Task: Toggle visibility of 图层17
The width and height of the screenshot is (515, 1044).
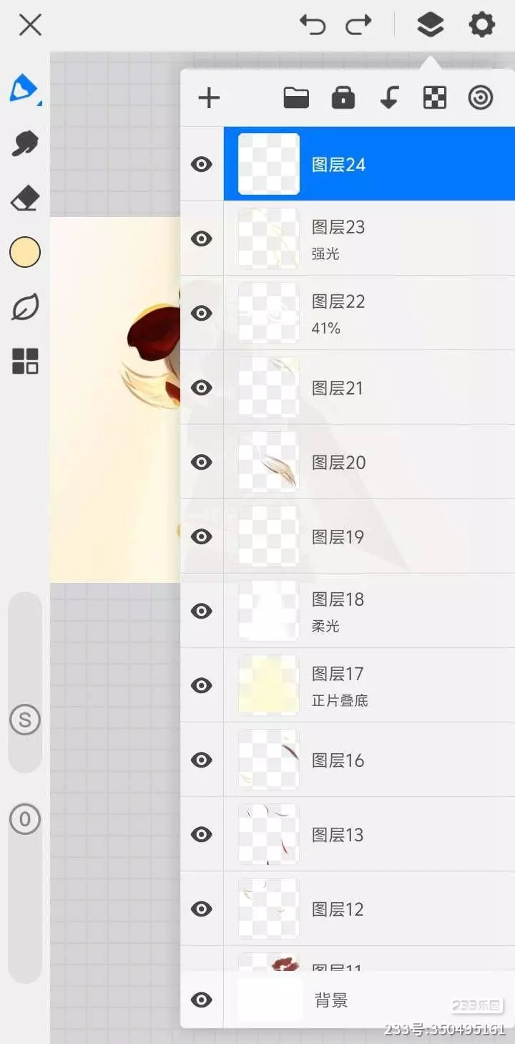Action: point(202,685)
